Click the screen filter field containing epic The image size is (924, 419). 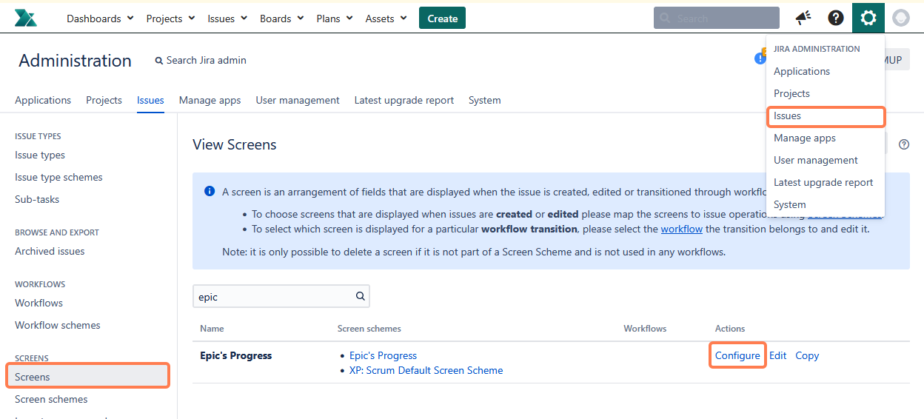[x=272, y=296]
